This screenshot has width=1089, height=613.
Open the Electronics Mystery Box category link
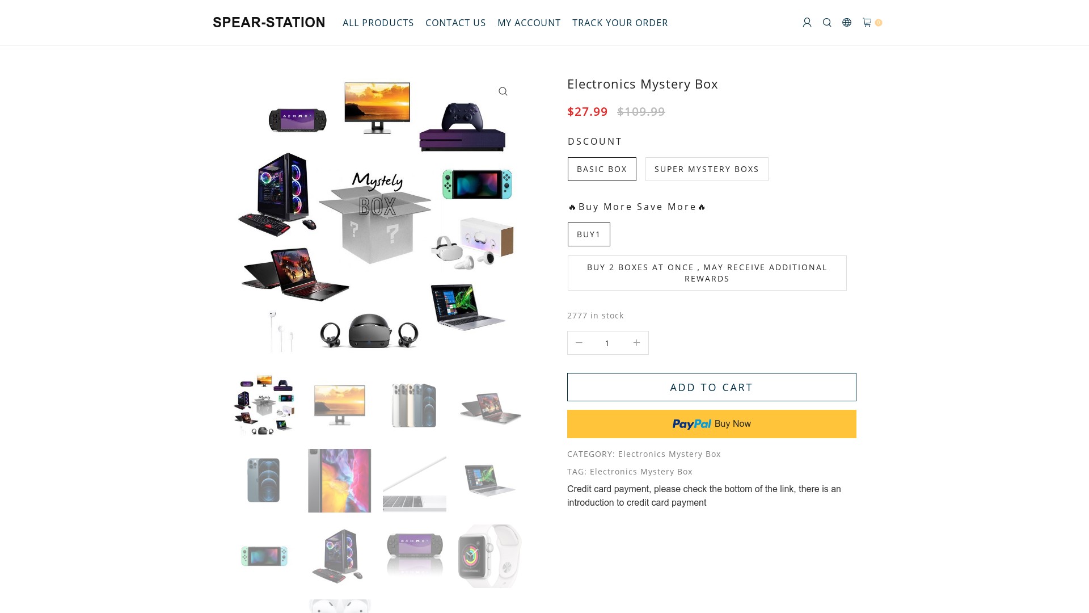point(669,454)
